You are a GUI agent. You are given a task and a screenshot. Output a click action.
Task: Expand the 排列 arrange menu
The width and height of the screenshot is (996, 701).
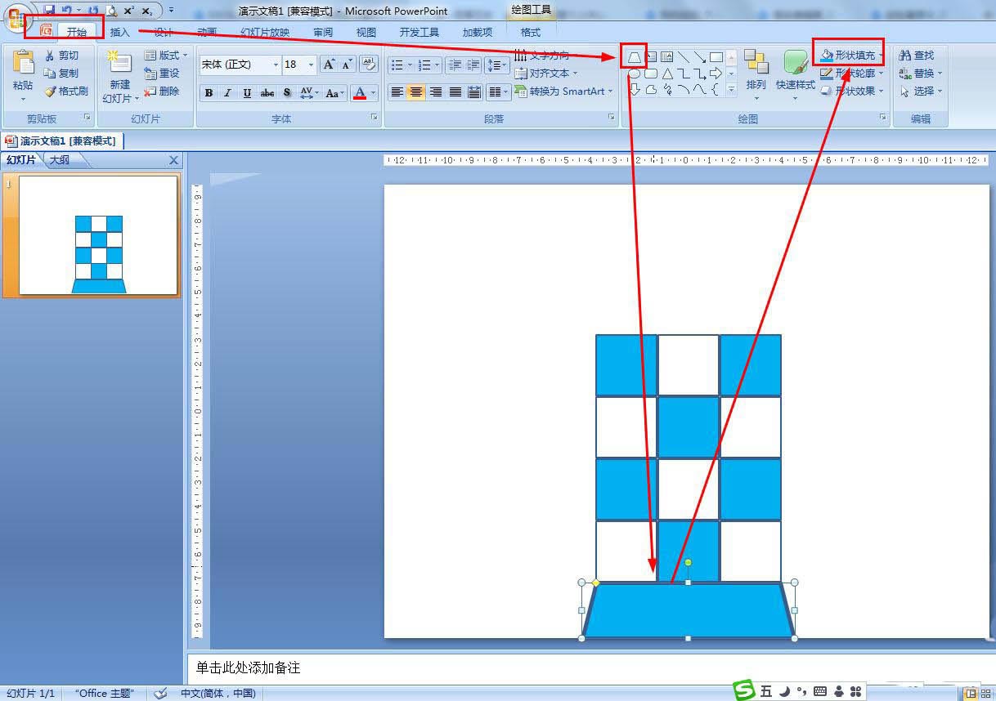pos(756,74)
